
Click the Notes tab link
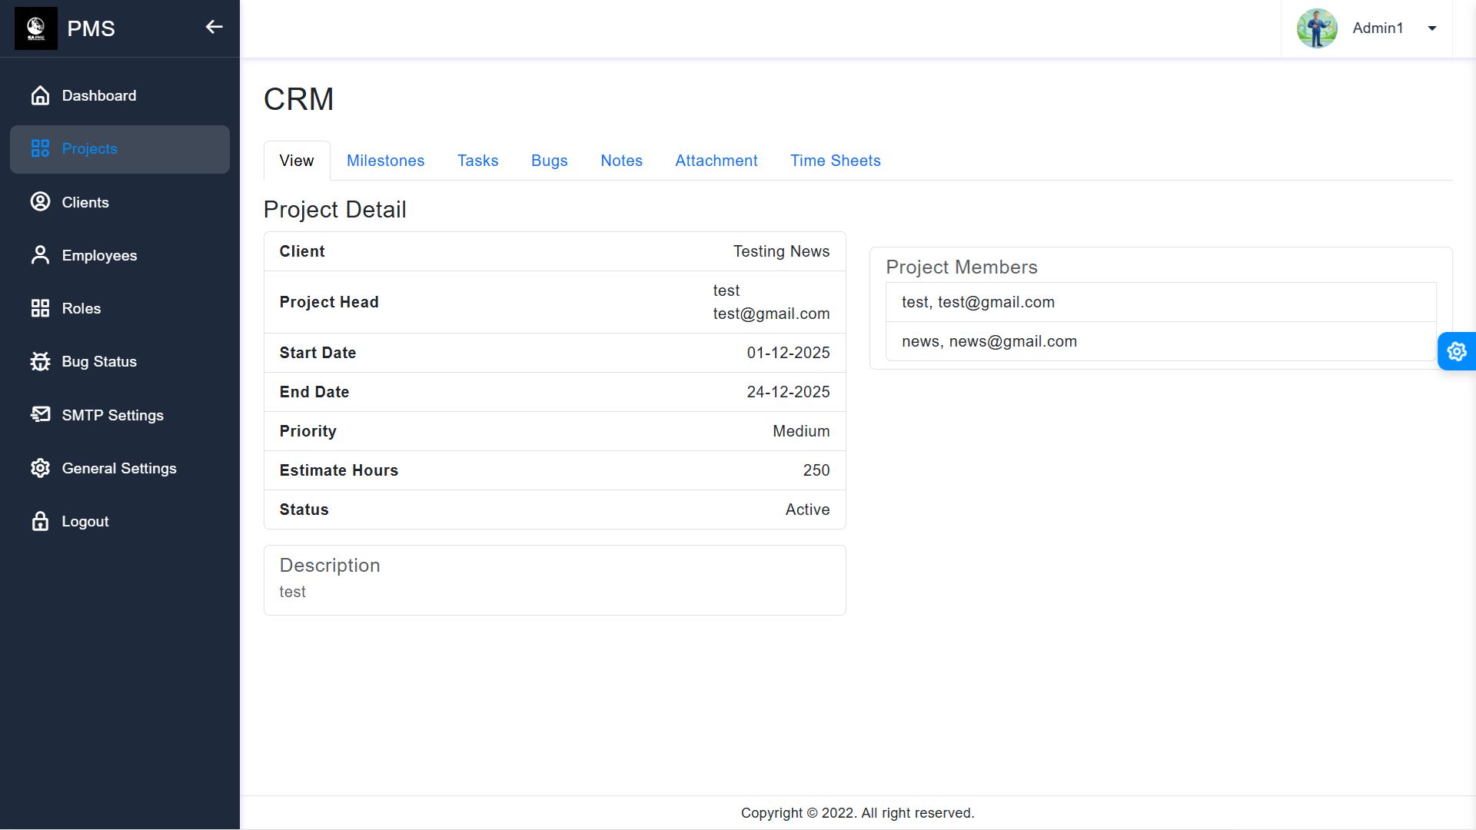(x=621, y=161)
